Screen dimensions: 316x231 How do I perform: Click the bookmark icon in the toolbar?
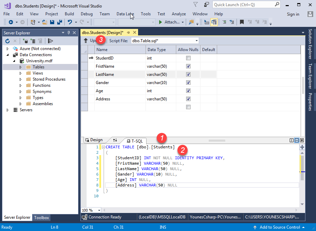pyautogui.click(x=242, y=22)
